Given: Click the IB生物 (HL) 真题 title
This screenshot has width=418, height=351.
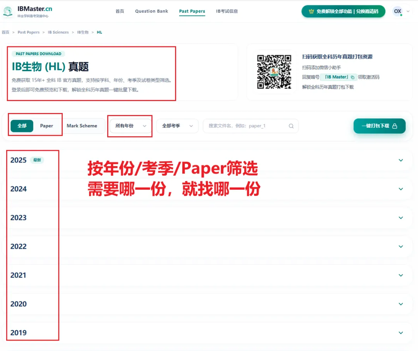Looking at the screenshot, I should tap(50, 67).
